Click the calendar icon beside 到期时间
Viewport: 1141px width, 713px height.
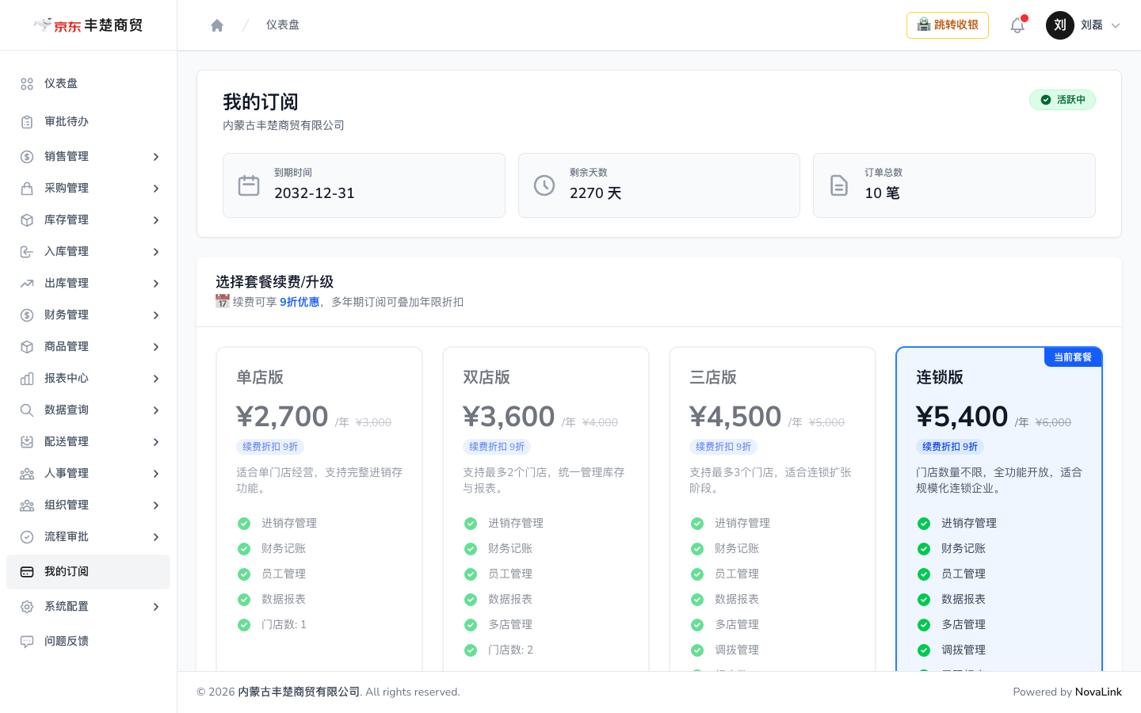tap(249, 185)
